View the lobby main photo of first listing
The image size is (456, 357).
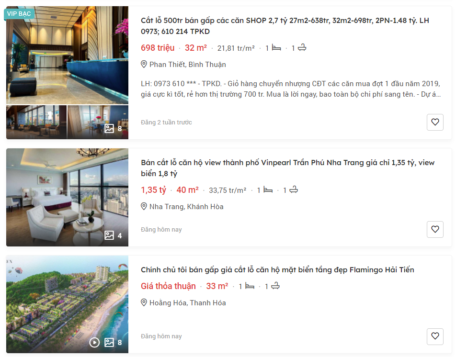pos(67,55)
